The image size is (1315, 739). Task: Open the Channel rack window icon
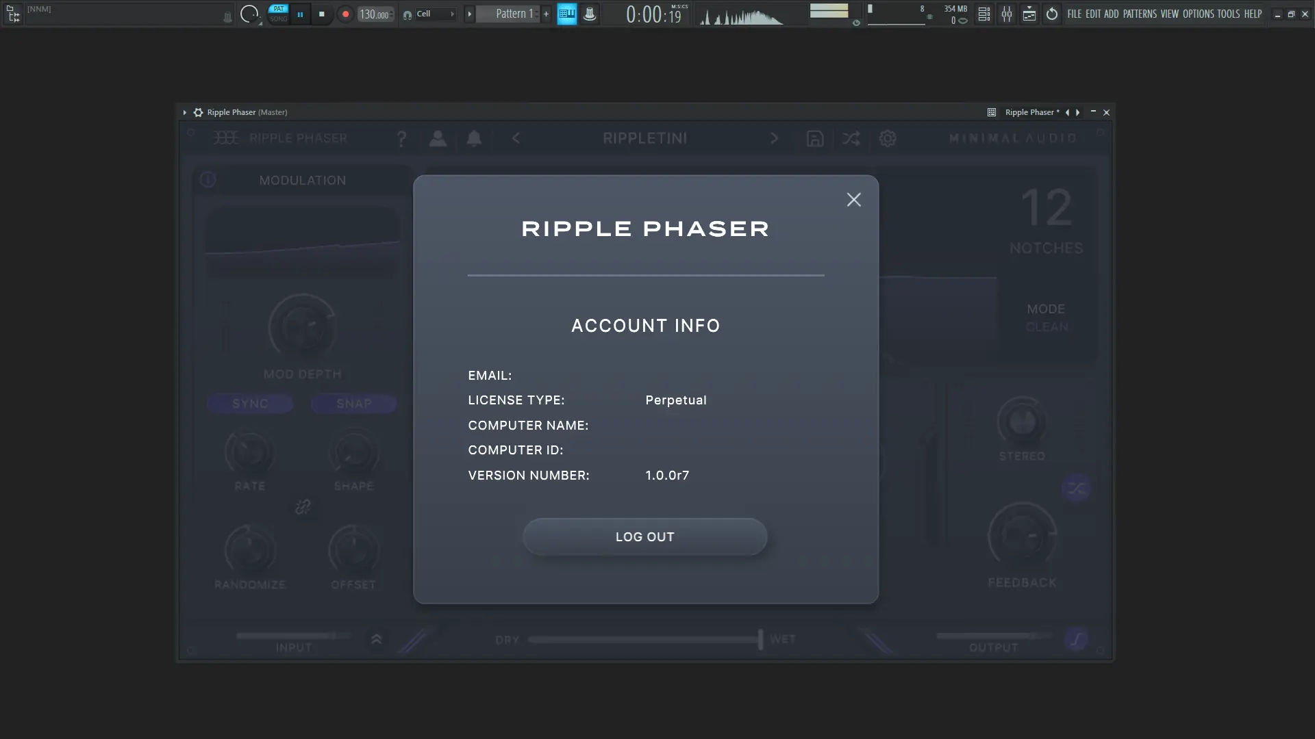click(984, 14)
